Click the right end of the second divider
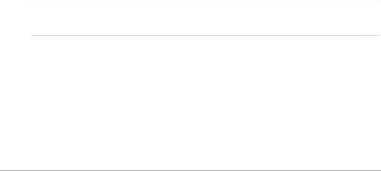 pyautogui.click(x=379, y=35)
